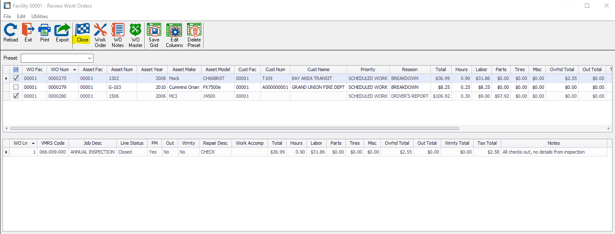The width and height of the screenshot is (615, 234).
Task: Sort line items by WO Ln header
Action: pos(21,143)
